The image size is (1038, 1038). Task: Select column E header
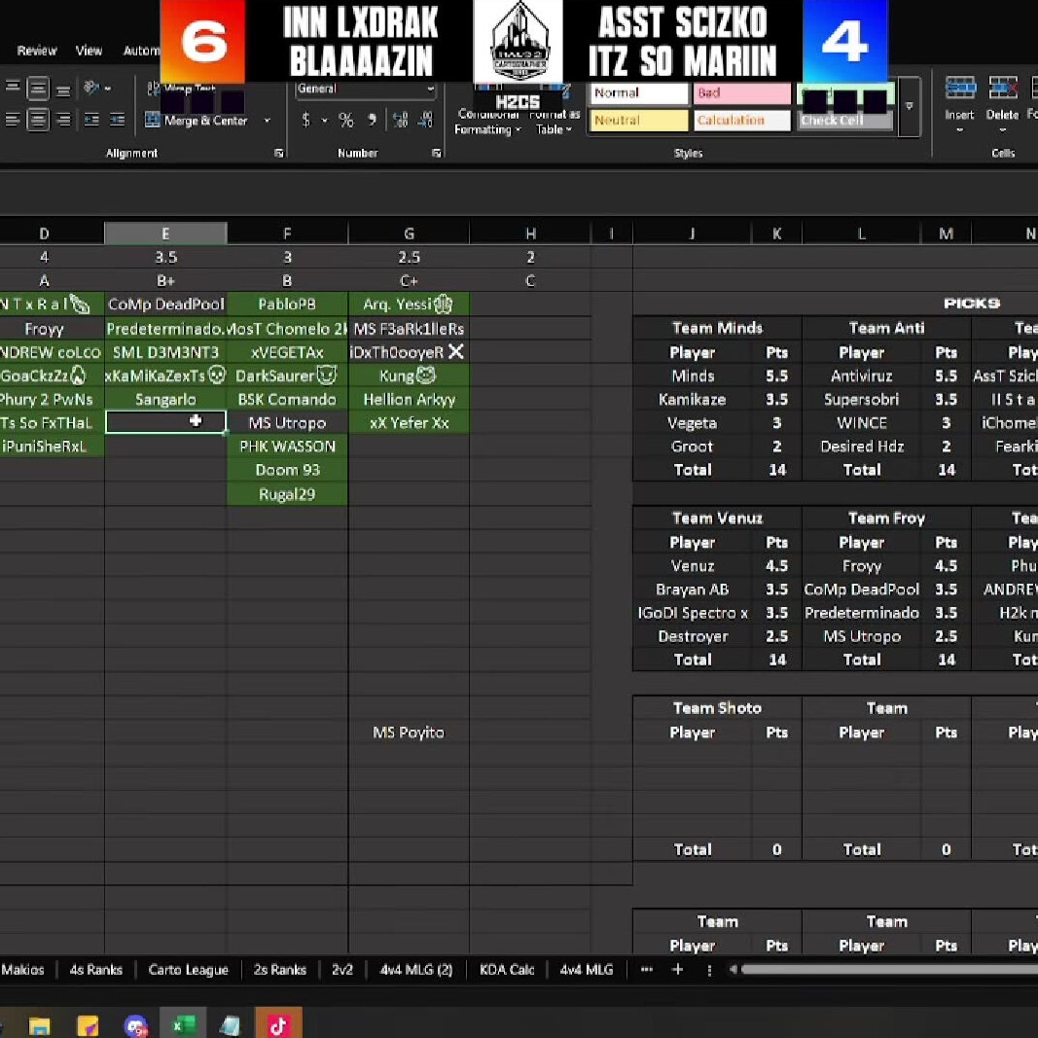click(165, 233)
